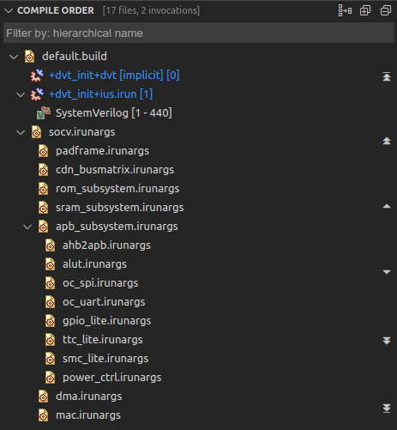397x430 pixels.
Task: Collapse the default.build node chevron
Action: click(x=14, y=57)
